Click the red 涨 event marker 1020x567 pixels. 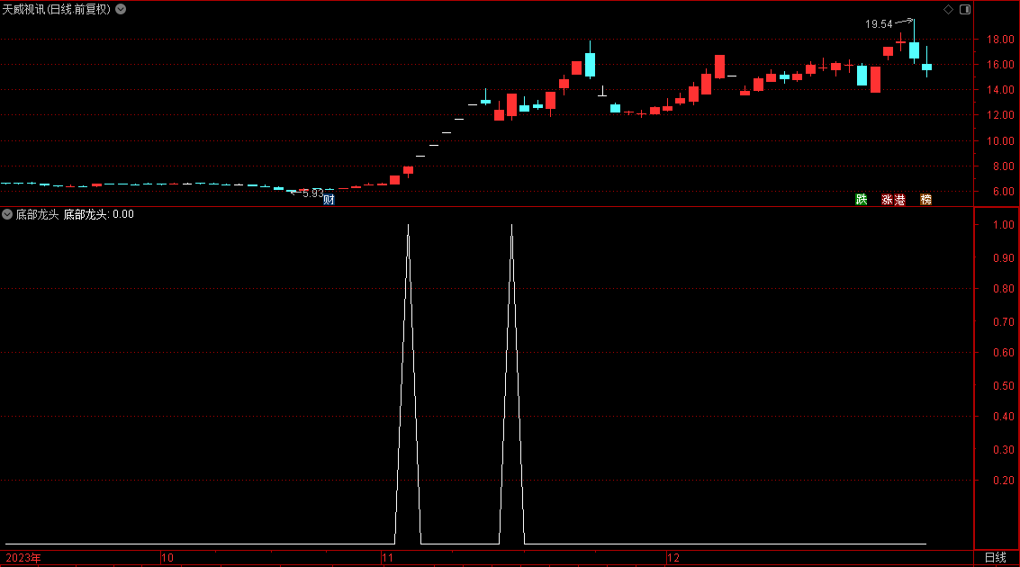(888, 200)
